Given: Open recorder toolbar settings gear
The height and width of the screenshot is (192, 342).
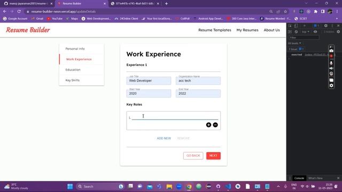Looking at the screenshot, I should [x=331, y=85].
